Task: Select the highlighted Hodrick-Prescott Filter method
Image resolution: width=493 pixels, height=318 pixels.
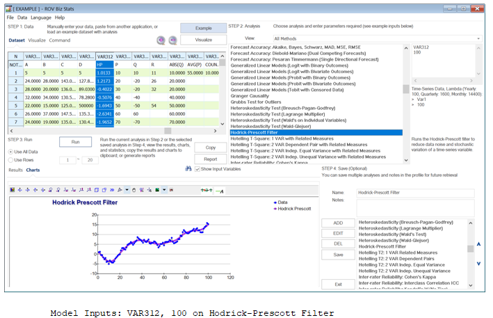Action: point(316,132)
